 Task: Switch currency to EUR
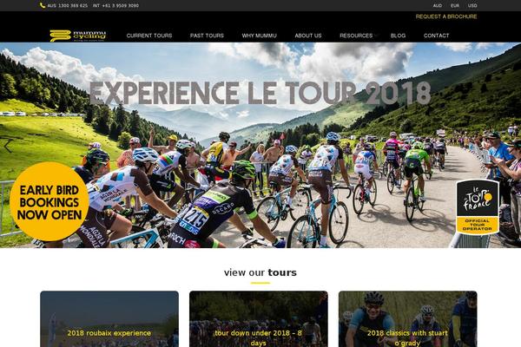pos(455,6)
